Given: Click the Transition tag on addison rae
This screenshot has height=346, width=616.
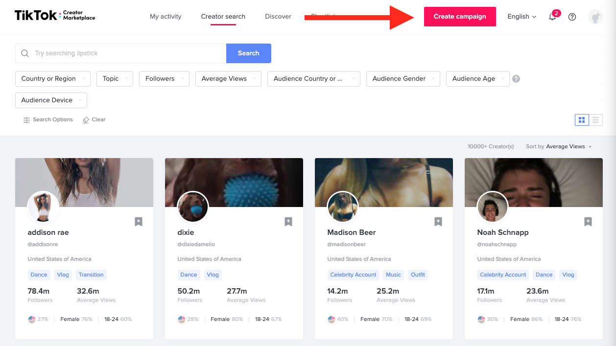Looking at the screenshot, I should coord(92,275).
